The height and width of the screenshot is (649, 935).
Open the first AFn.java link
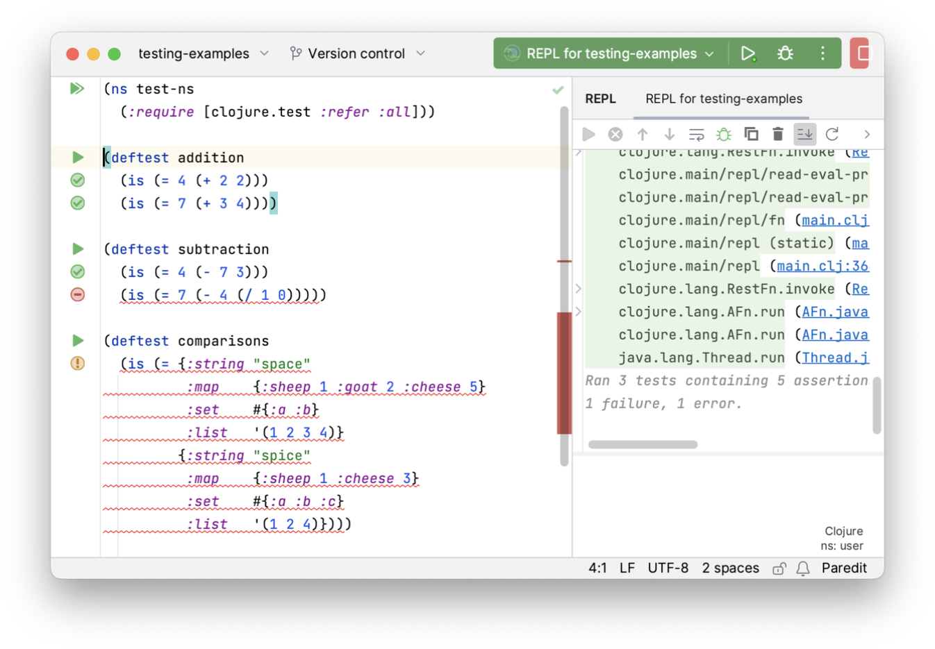tap(835, 312)
